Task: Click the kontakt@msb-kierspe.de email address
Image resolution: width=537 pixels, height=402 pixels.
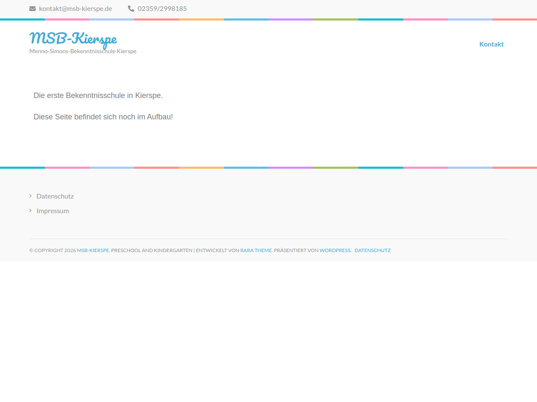Action: coord(76,8)
